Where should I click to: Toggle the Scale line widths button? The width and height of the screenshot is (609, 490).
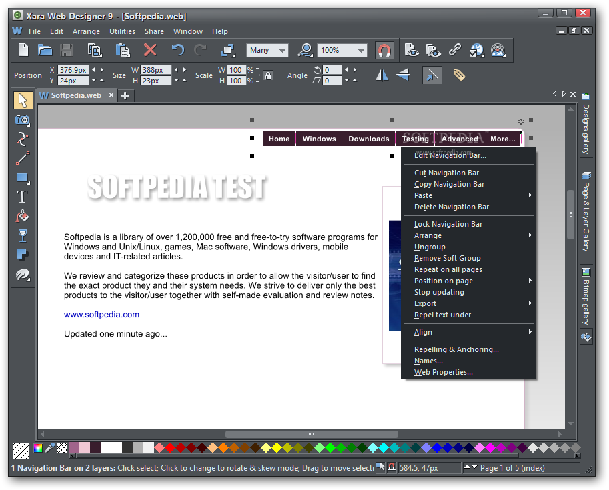[x=432, y=75]
